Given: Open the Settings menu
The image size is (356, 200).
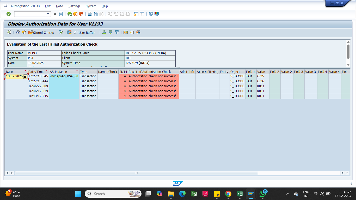Looking at the screenshot, I should tap(74, 6).
